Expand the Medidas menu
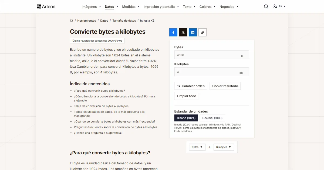Viewport: 324px width, 170px height. (x=131, y=6)
